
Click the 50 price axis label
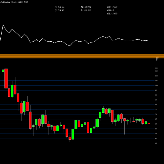[156, 133]
